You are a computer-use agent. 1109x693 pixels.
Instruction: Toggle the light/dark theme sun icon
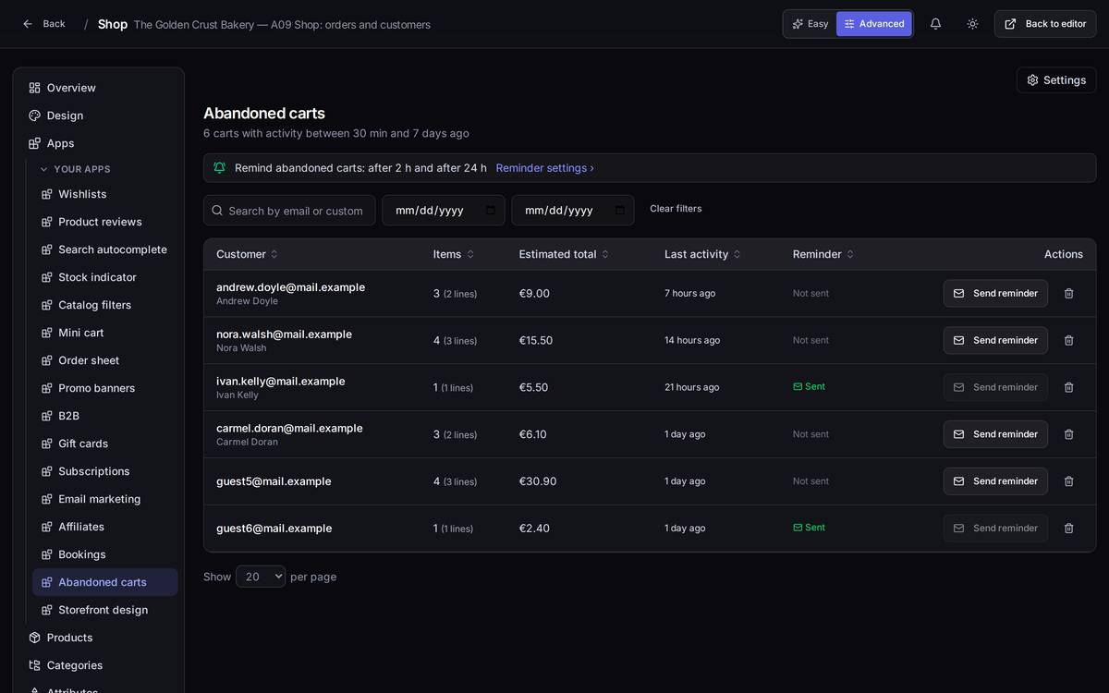[x=972, y=24]
